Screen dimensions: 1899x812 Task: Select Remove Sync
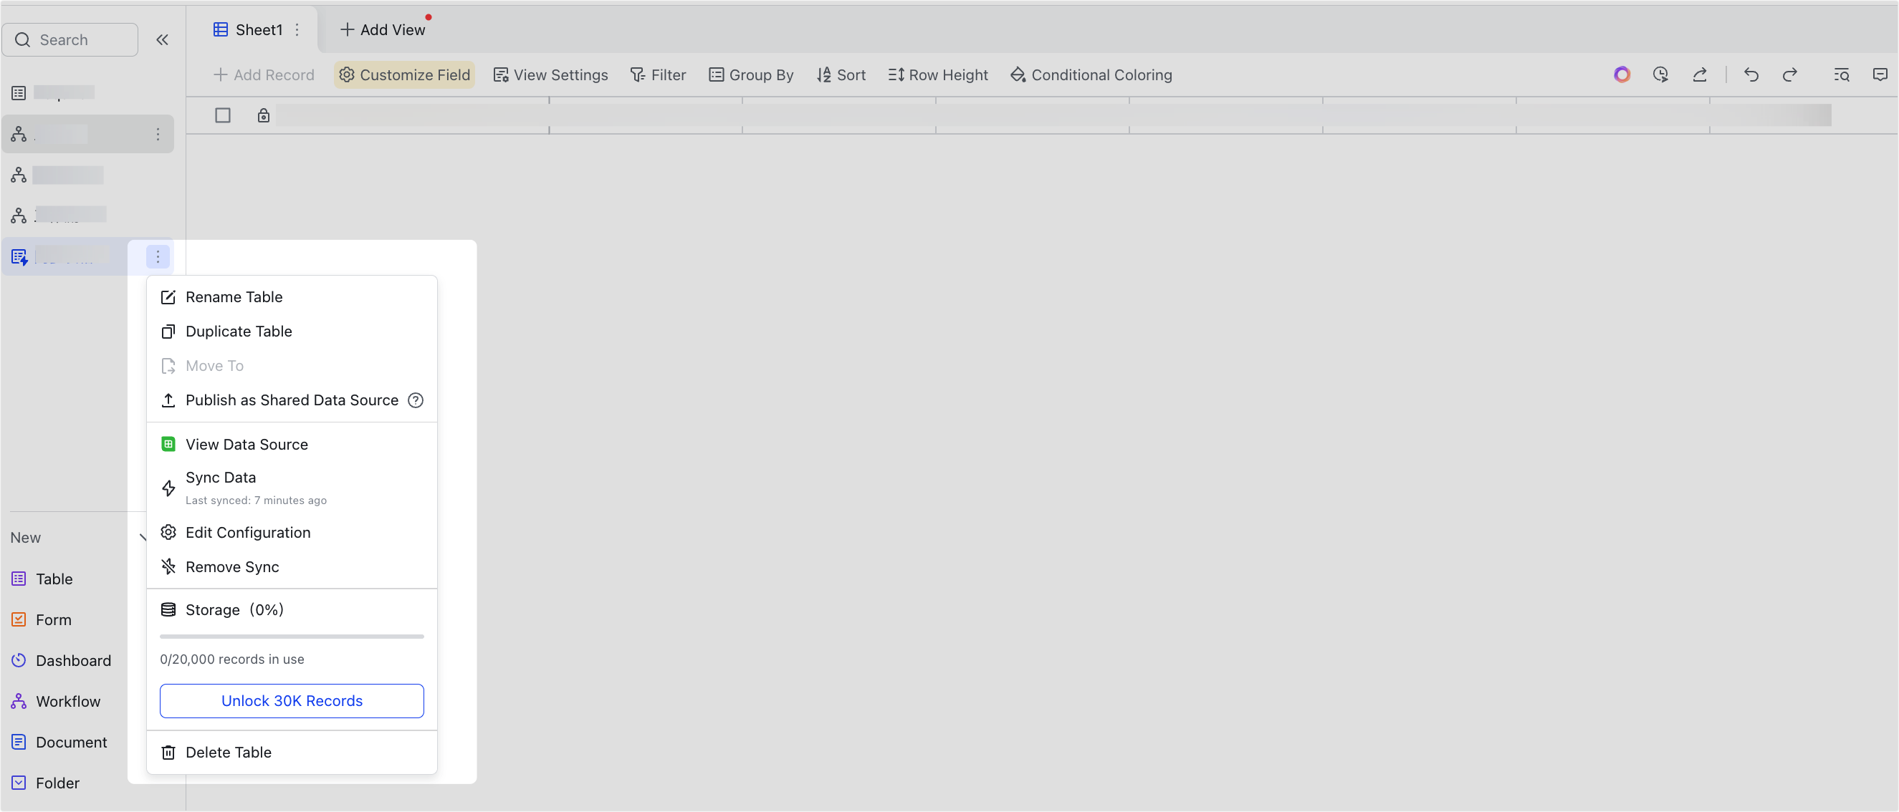click(x=292, y=566)
